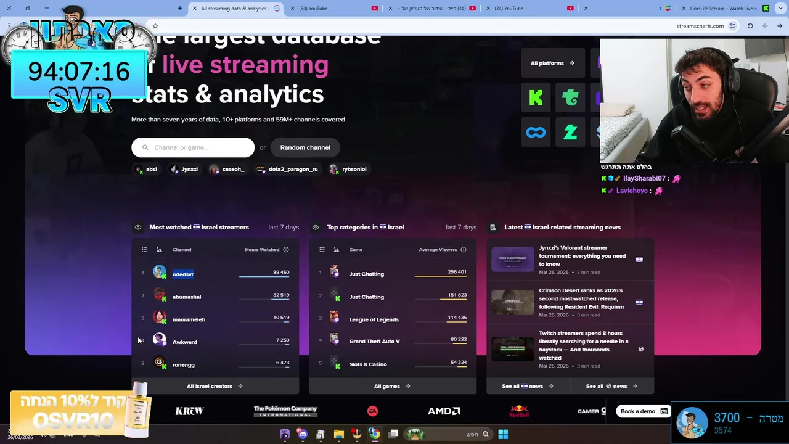The image size is (789, 444).
Task: Click list-view icon in Game table header
Action: (x=322, y=250)
